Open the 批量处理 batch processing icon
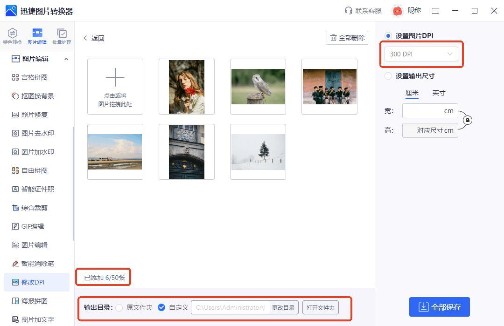Screen dimensions: 504x326 coord(62,33)
